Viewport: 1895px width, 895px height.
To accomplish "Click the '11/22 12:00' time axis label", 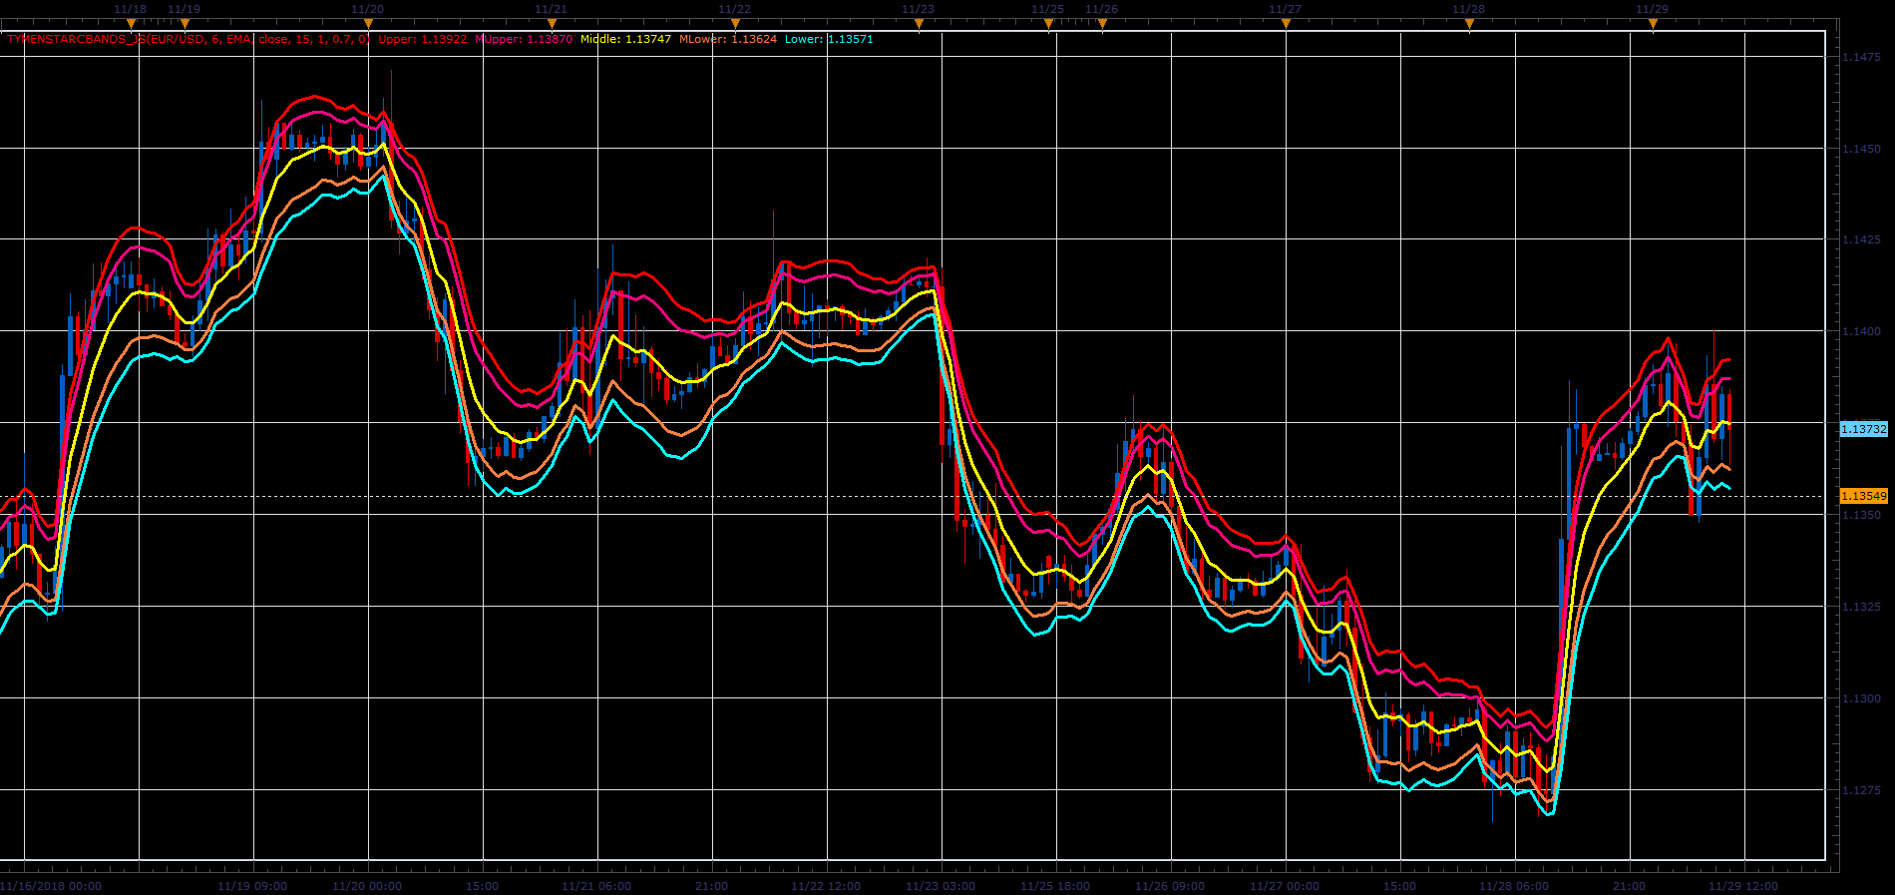I will click(x=826, y=886).
